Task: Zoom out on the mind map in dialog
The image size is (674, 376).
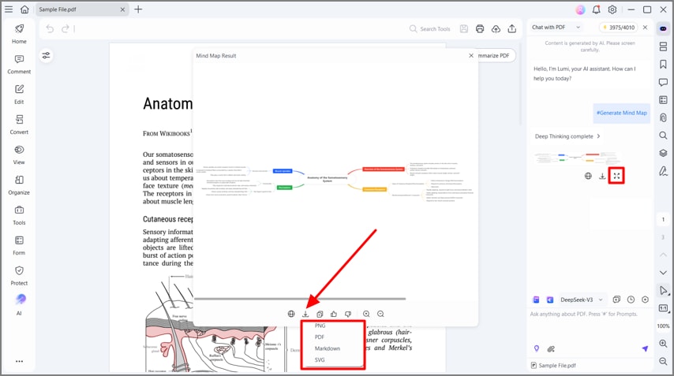Action: 380,314
